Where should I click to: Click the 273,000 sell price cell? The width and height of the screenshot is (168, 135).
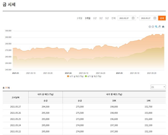click(80, 119)
